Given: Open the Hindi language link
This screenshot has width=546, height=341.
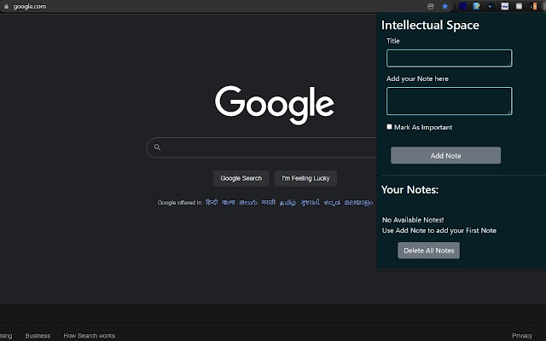Looking at the screenshot, I should pos(212,202).
